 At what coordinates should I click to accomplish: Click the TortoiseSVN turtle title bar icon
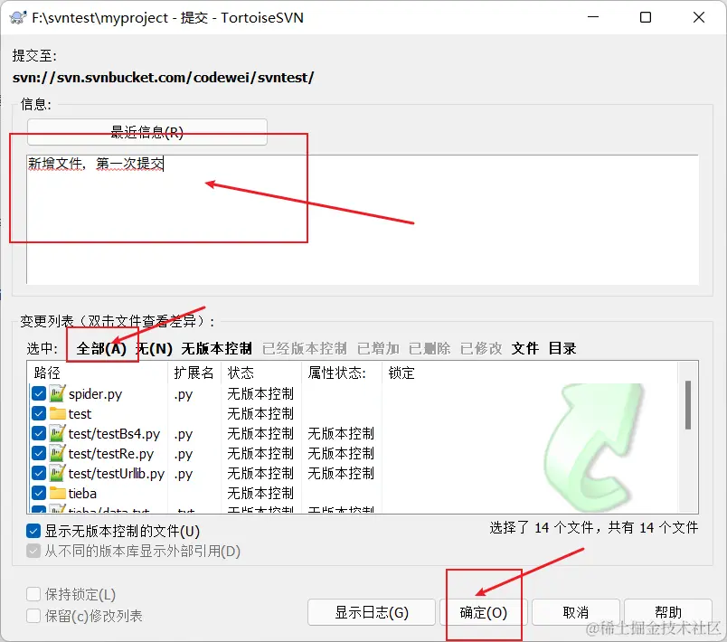(x=17, y=17)
